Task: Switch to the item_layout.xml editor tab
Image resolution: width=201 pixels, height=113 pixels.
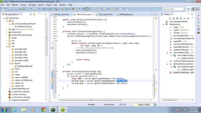Action: point(106,14)
